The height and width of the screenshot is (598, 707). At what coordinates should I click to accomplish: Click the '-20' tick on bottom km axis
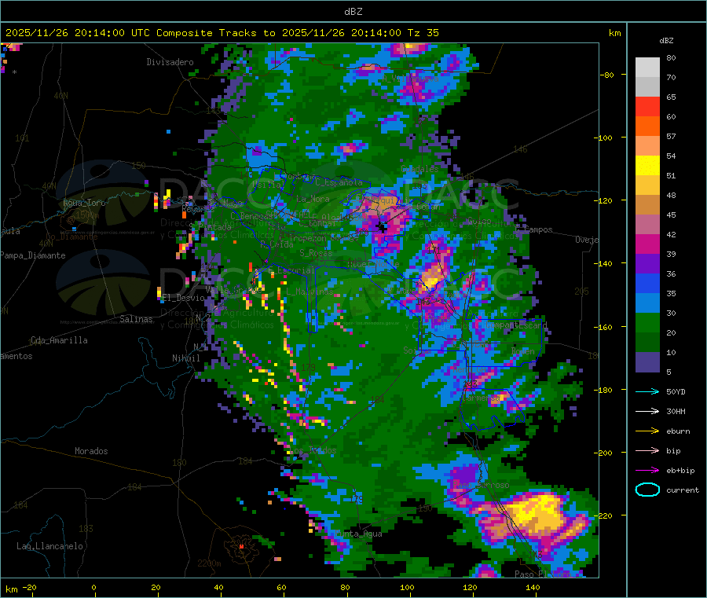[x=29, y=587]
